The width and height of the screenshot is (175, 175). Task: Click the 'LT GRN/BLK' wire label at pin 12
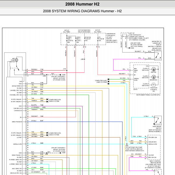[35, 107]
